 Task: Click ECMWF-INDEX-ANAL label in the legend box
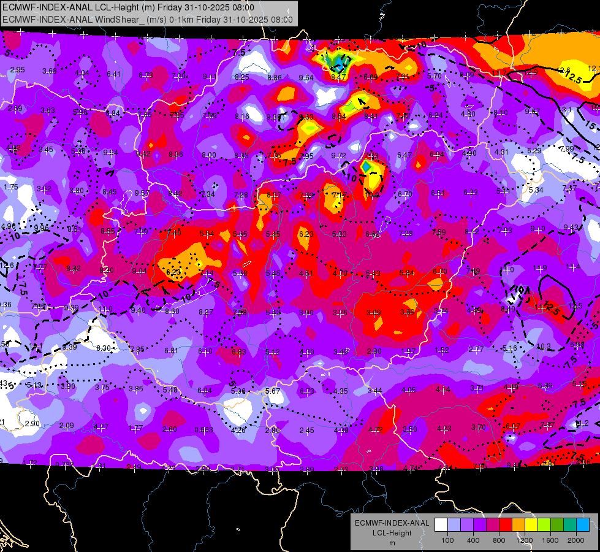(x=392, y=523)
